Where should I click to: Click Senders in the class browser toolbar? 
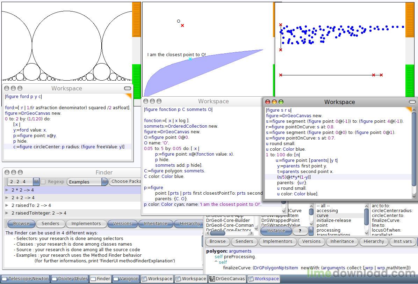pyautogui.click(x=244, y=241)
